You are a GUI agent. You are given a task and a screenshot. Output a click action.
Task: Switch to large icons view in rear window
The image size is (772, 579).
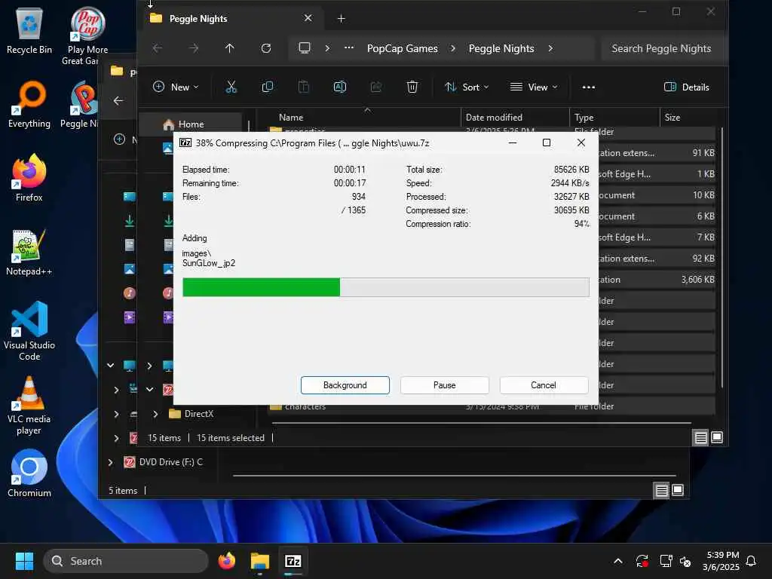pyautogui.click(x=678, y=490)
